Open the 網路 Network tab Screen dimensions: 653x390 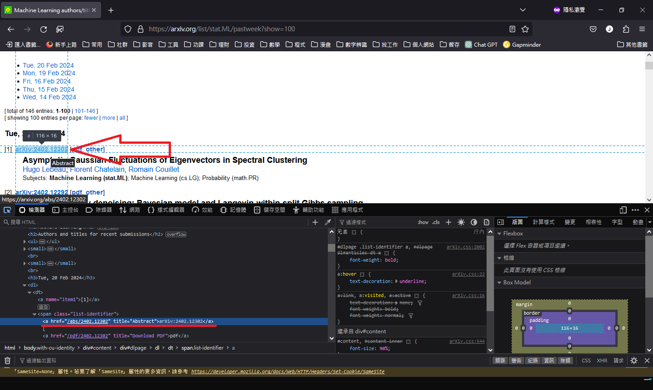[x=130, y=210]
